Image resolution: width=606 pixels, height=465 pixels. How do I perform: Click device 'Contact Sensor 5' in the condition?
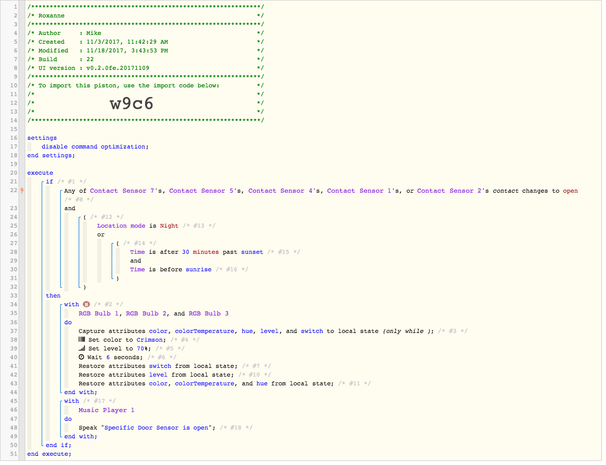(201, 191)
